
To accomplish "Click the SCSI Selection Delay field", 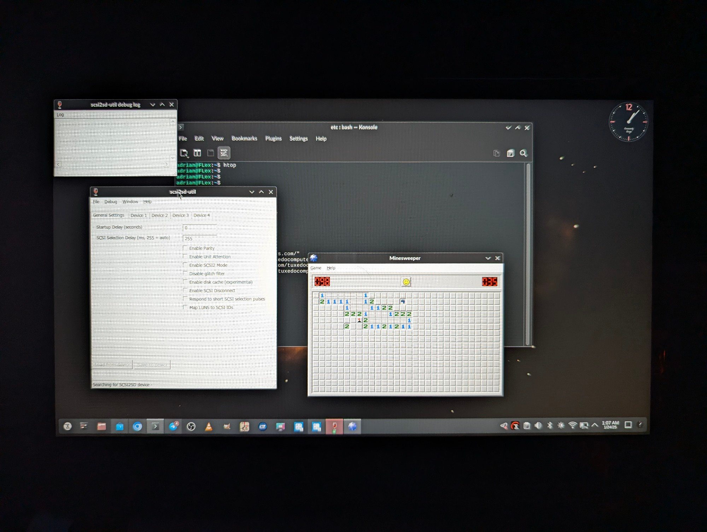I will (200, 238).
